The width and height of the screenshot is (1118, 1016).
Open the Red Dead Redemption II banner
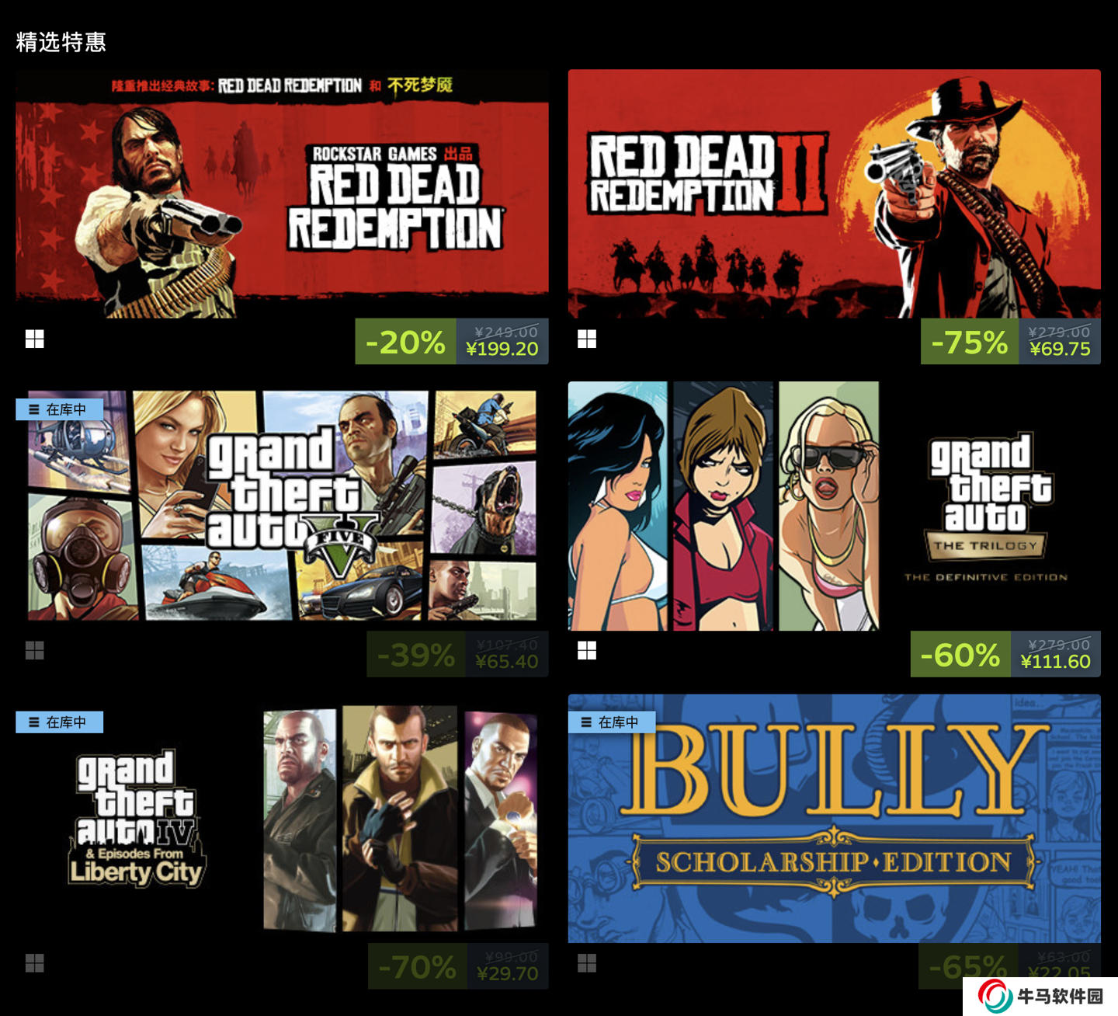pos(835,193)
